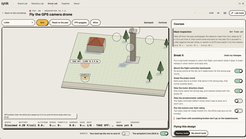Click the iynk logo

tap(5, 3)
